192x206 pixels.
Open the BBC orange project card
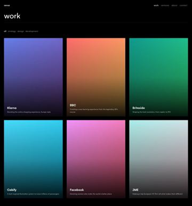(96, 77)
